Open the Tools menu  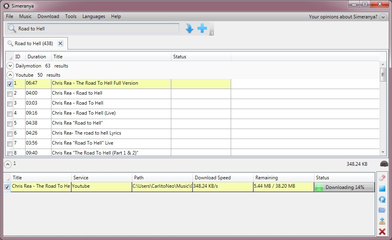click(71, 16)
